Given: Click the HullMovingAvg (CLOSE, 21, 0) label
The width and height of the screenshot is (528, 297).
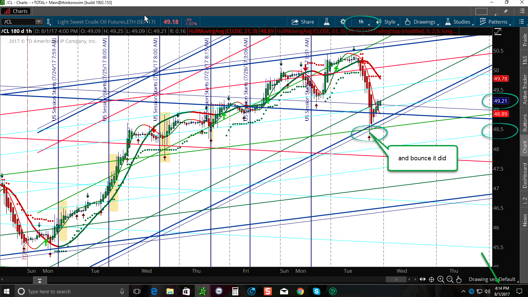Looking at the screenshot, I should [223, 31].
